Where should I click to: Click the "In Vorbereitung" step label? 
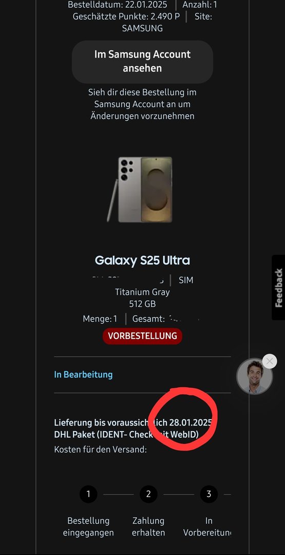coord(207,527)
